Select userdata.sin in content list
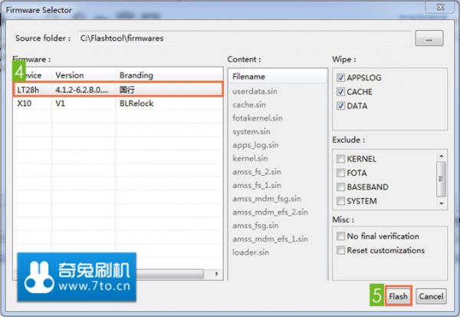460x317 pixels. (255, 91)
